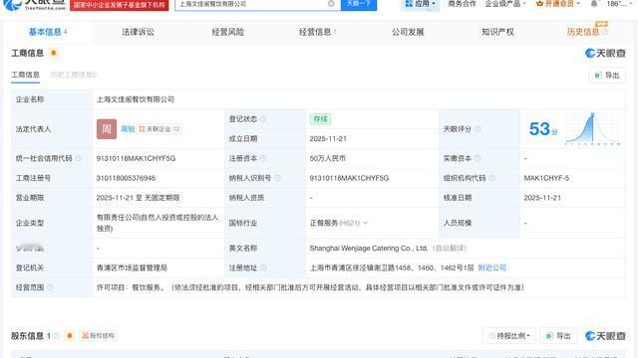Click the help icon on 历史信息 tab
Viewport: 638px width, 358px height.
point(605,32)
